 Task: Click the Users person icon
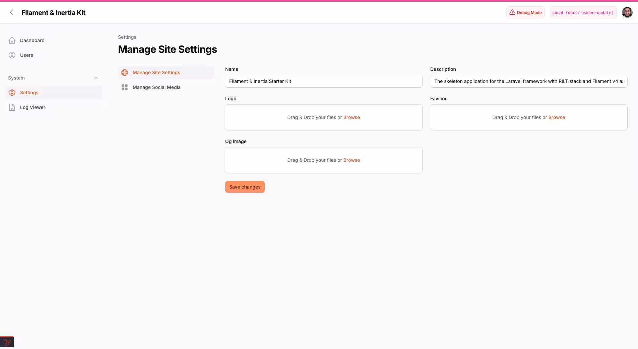click(12, 55)
